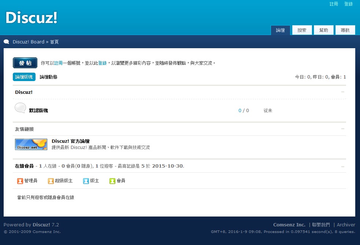Open the 默認版塊 forum link
The image size is (360, 245).
coord(38,110)
